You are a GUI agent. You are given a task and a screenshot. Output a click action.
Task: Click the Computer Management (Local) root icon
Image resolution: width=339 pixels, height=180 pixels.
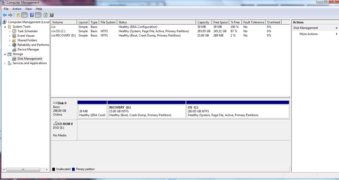pos(5,22)
